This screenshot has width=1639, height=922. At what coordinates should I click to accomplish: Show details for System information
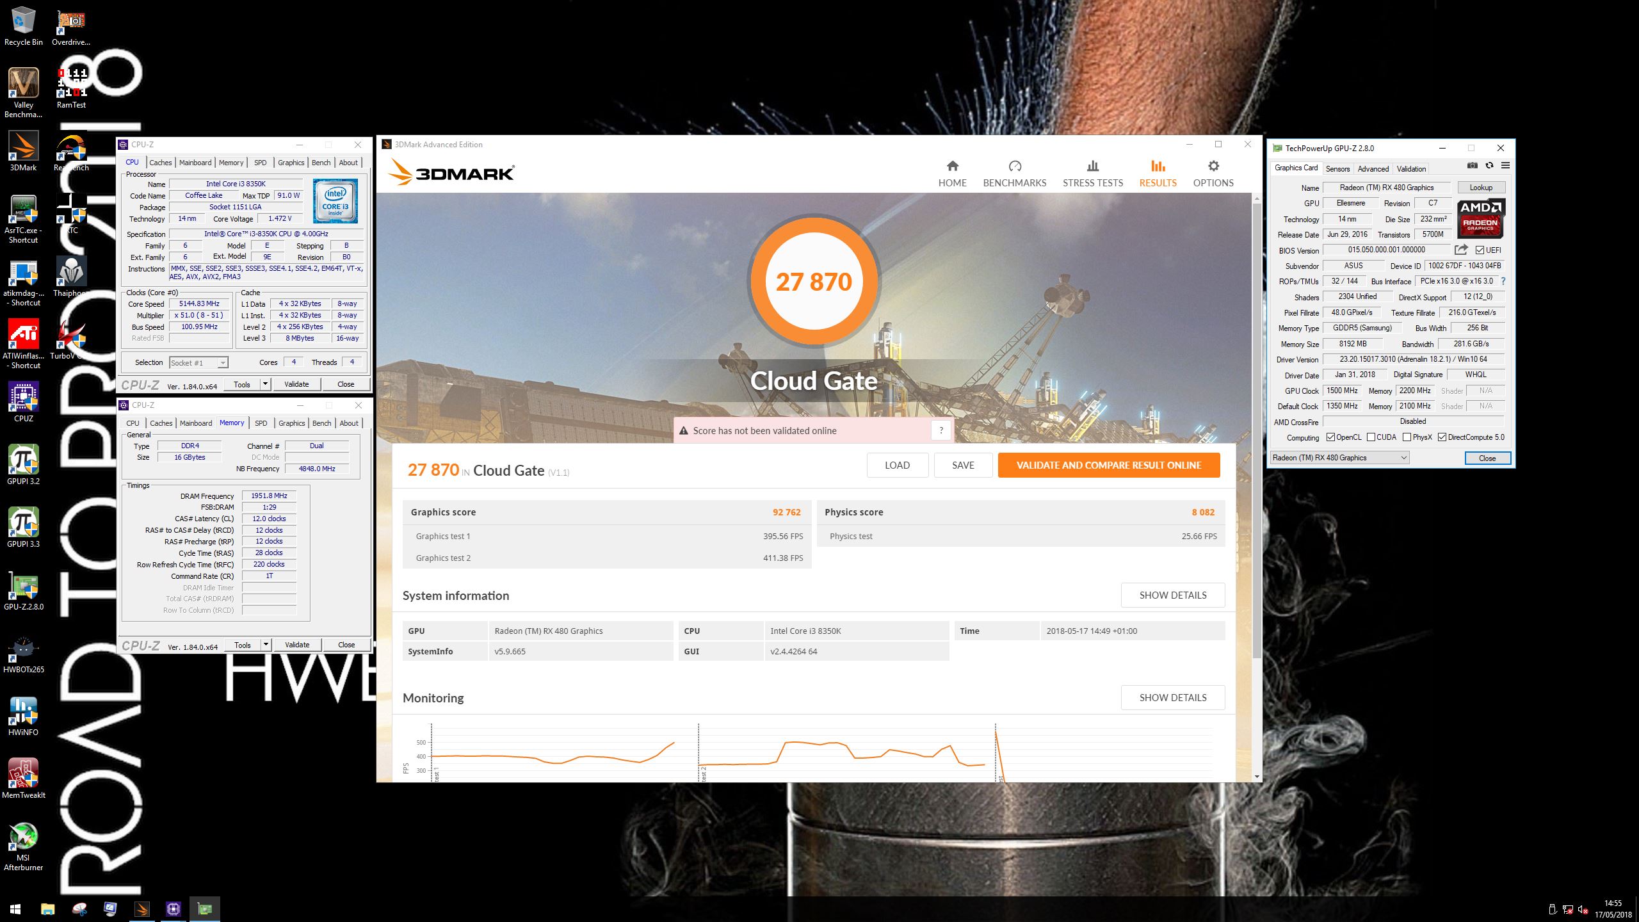click(x=1173, y=595)
